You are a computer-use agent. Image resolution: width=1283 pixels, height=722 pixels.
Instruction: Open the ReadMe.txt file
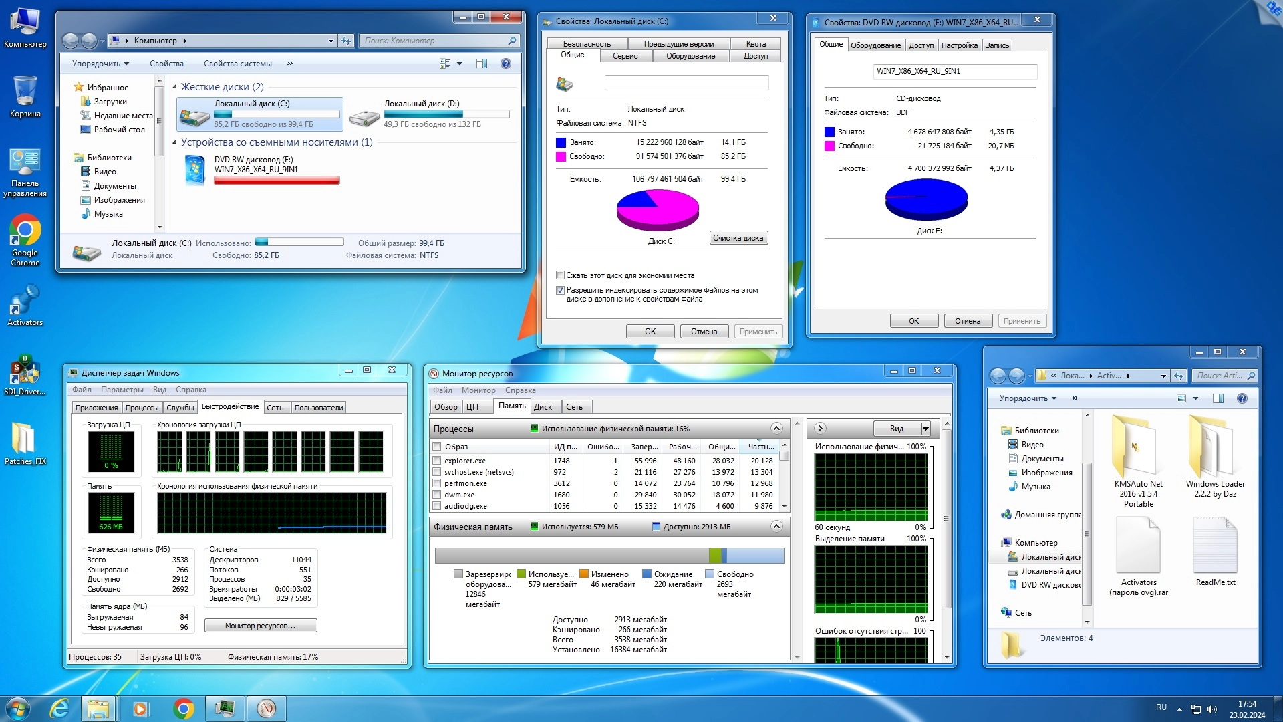click(x=1215, y=545)
